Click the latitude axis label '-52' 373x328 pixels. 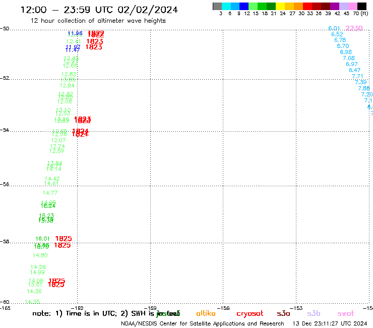pyautogui.click(x=5, y=78)
